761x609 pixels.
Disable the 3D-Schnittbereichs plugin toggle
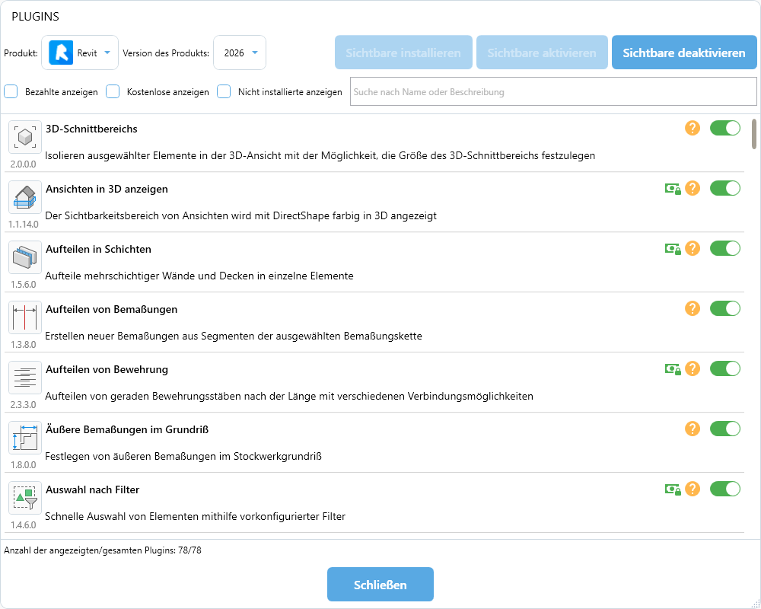[724, 128]
